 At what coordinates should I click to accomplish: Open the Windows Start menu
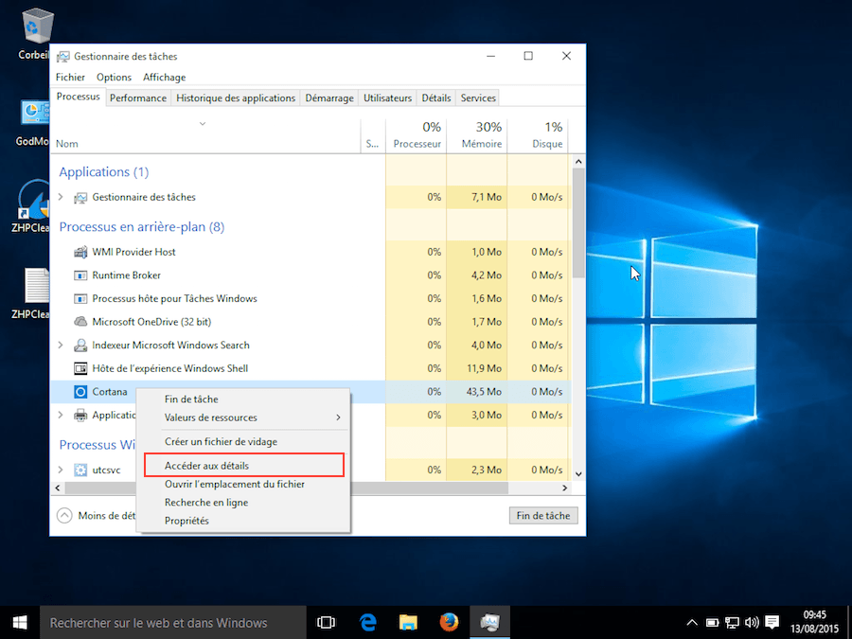tap(19, 622)
